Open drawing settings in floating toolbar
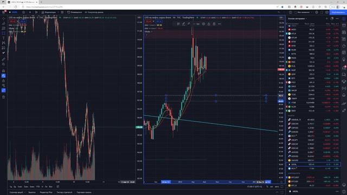 point(204,24)
